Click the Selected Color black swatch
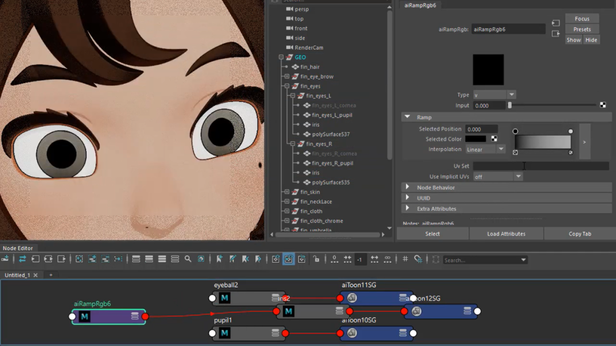This screenshot has height=346, width=616. [475, 139]
